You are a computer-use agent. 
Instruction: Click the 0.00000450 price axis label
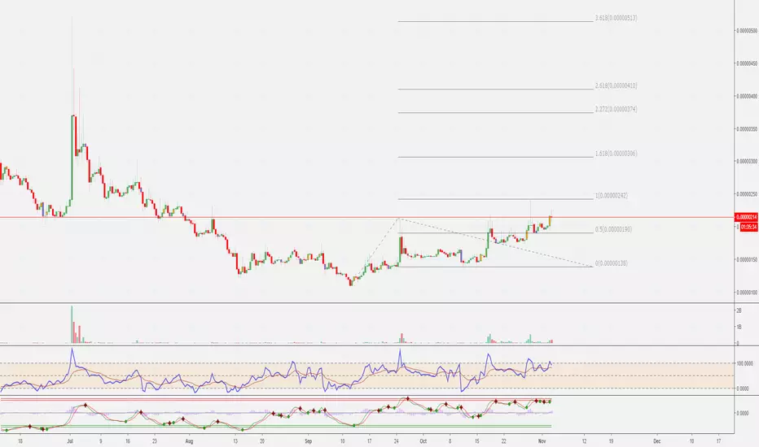click(x=747, y=63)
